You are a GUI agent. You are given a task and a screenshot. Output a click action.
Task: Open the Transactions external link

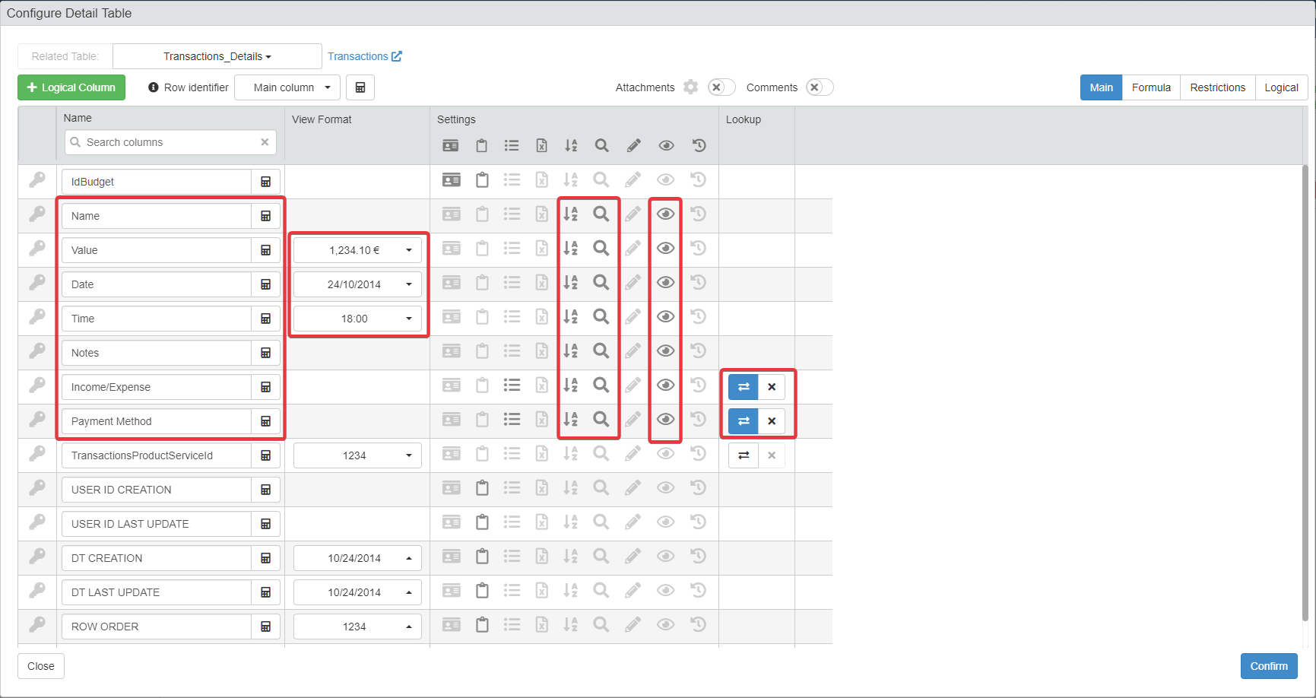[365, 56]
